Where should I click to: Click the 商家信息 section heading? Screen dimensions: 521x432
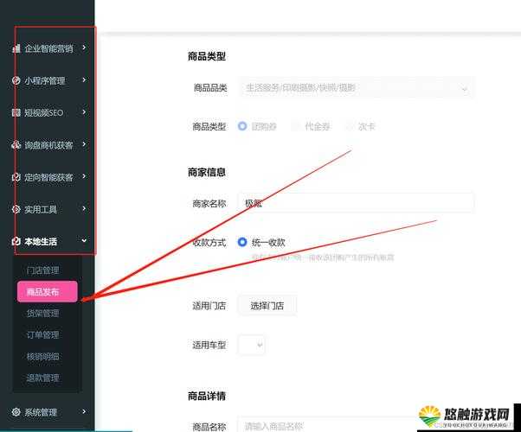pyautogui.click(x=207, y=172)
